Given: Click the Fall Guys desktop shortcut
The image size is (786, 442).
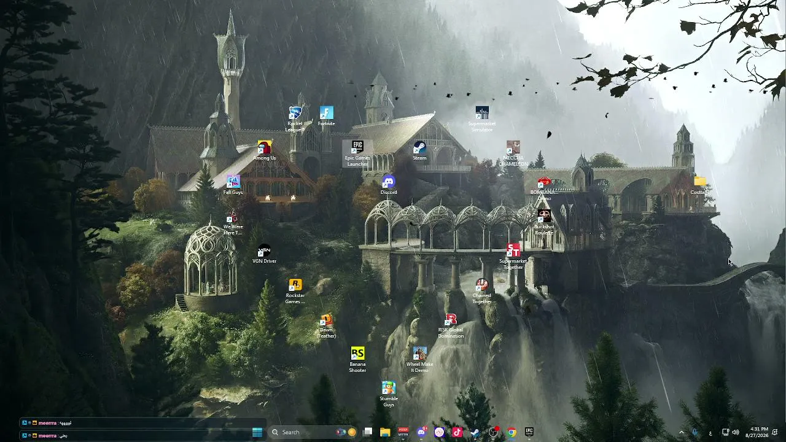Looking at the screenshot, I should coord(233,185).
